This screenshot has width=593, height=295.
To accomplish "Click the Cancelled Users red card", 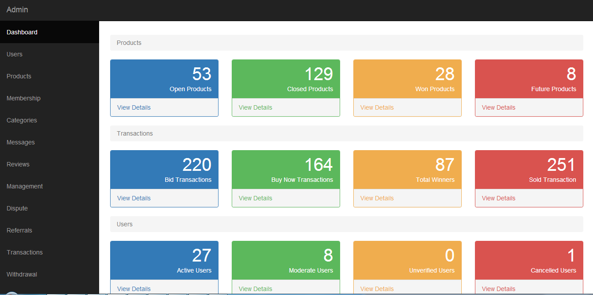I will pos(529,260).
